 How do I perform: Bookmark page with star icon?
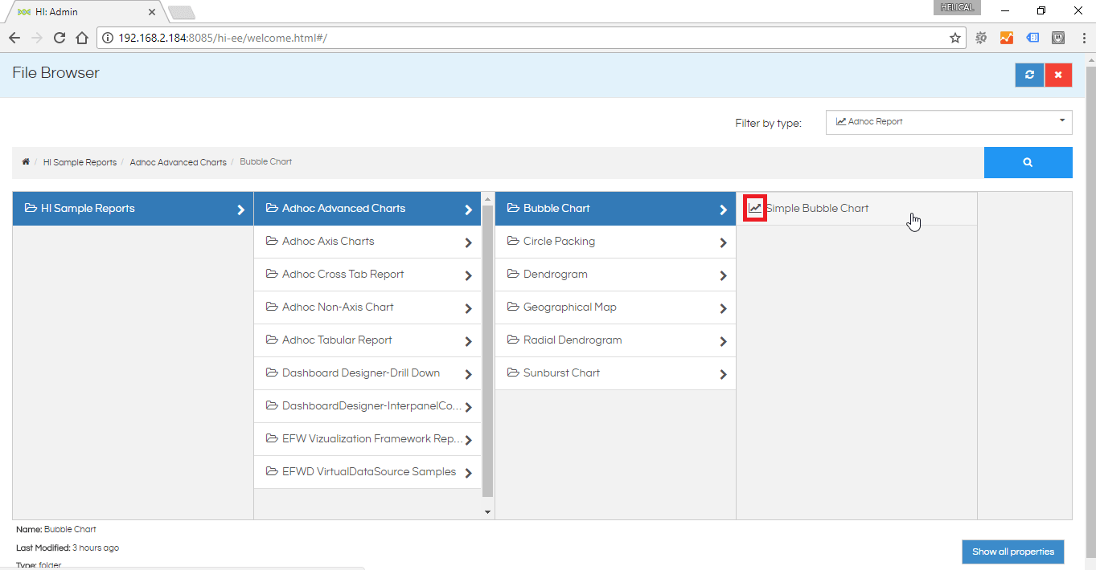point(955,38)
